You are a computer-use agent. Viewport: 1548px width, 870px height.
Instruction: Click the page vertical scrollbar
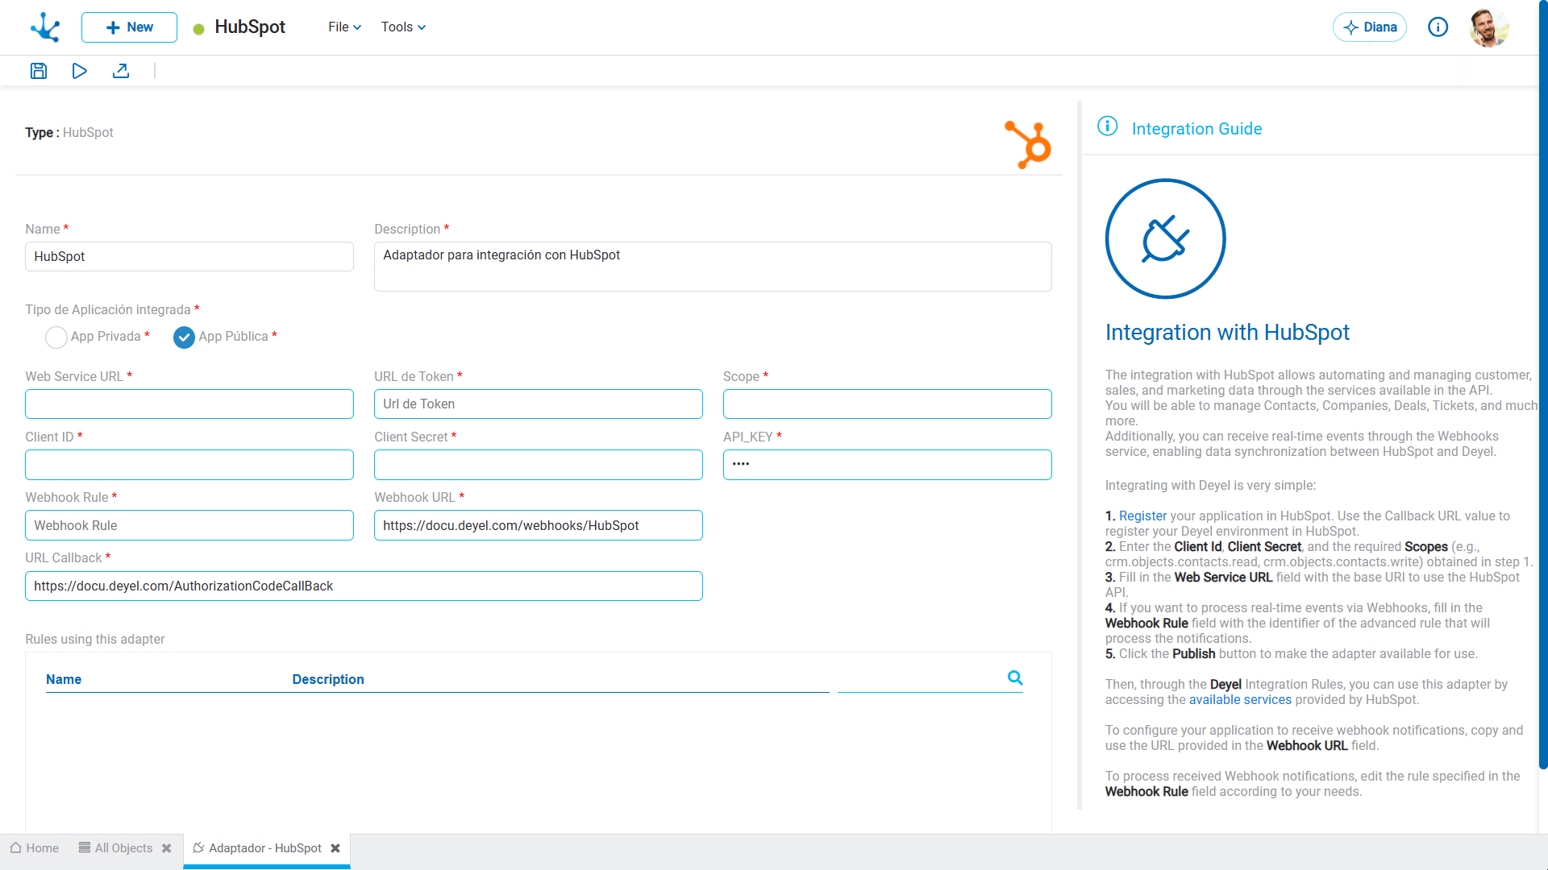1543,387
